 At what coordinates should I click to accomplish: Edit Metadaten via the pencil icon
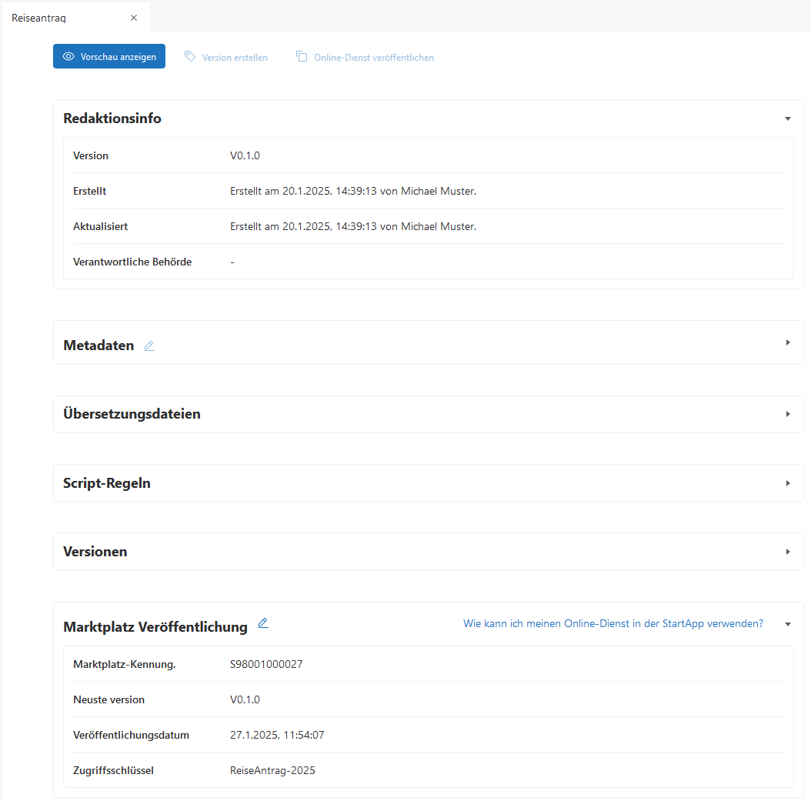tap(149, 346)
